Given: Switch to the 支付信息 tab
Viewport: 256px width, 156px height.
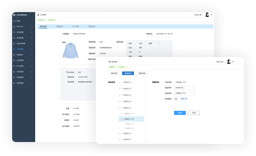Looking at the screenshot, I should coord(75,26).
